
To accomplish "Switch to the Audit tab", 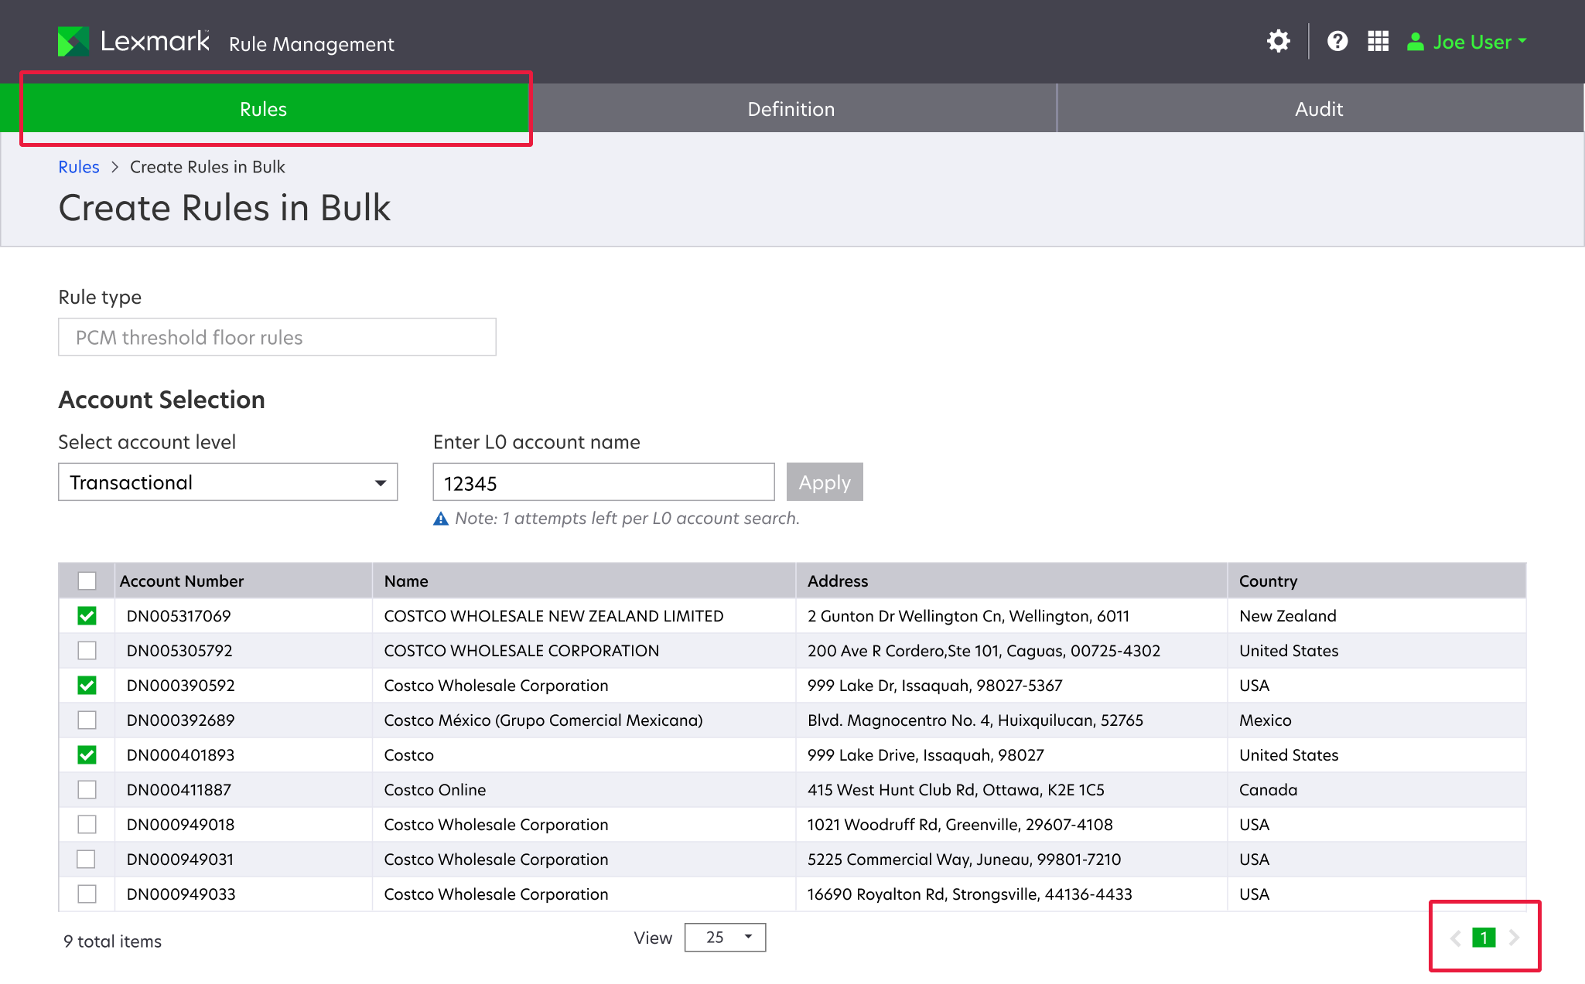I will (x=1318, y=108).
